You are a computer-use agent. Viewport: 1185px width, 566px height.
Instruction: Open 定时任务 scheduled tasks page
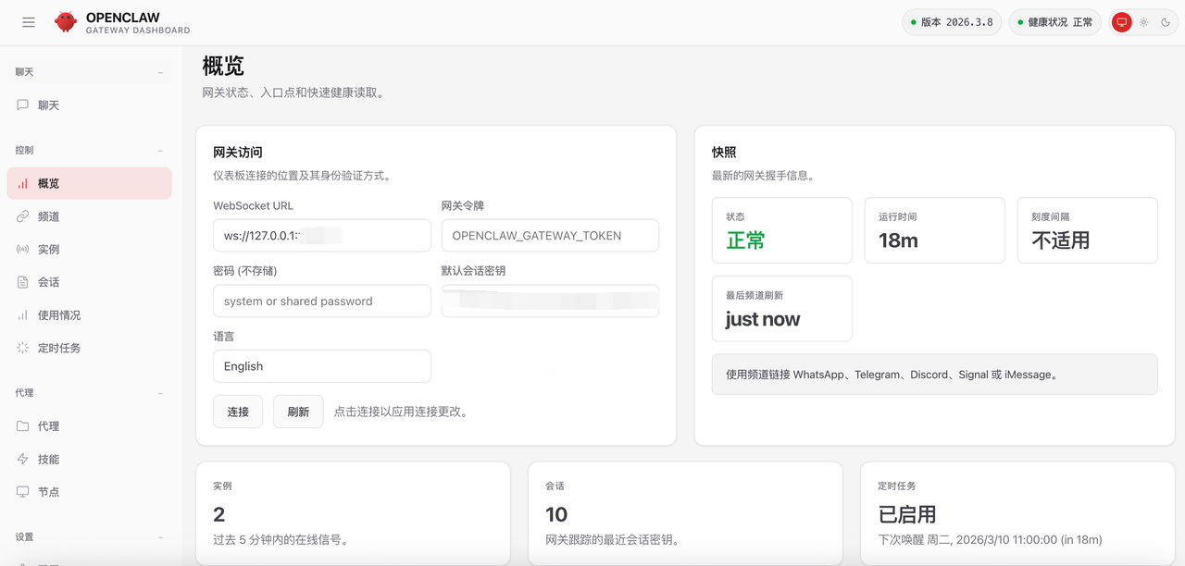(58, 349)
